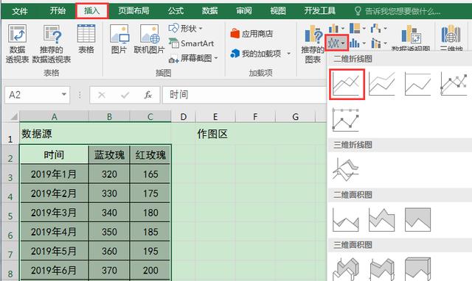The height and width of the screenshot is (281, 472).
Task: Insert a Picture (图片) from file
Action: (x=119, y=39)
